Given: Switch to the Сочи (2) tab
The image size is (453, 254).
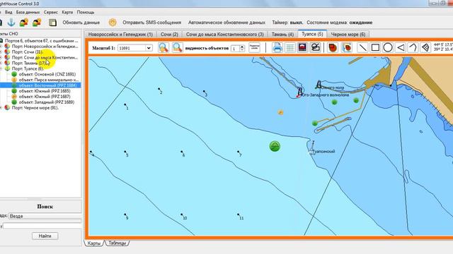Looking at the screenshot, I should coord(169,35).
